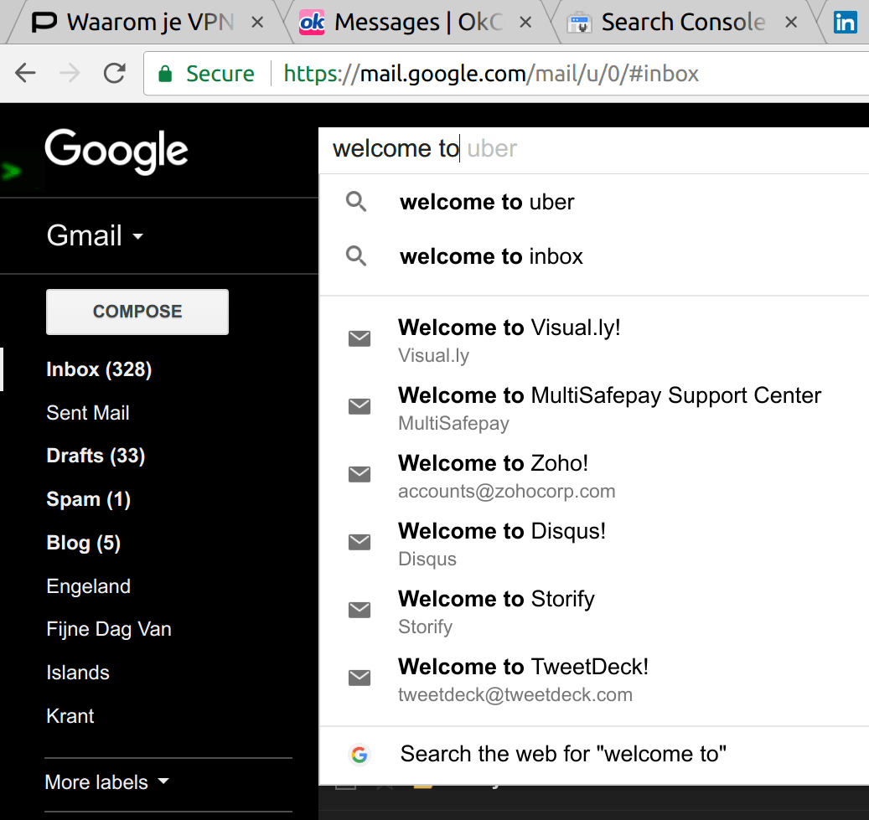Viewport: 869px width, 820px height.
Task: Click the accounts@zohocorp.com sender text
Action: [506, 492]
